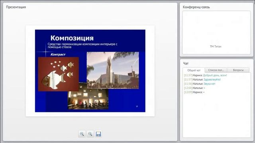Image resolution: width=255 pixels, height=143 pixels.
Task: Click the fish mirror image on the slide
Action: click(x=59, y=74)
